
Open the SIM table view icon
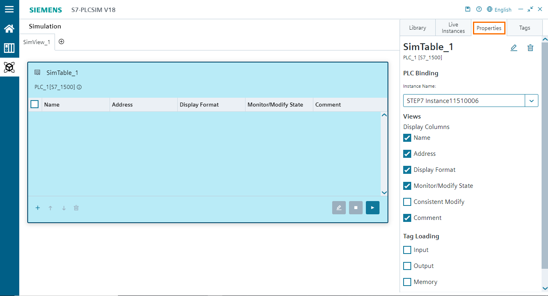click(9, 48)
